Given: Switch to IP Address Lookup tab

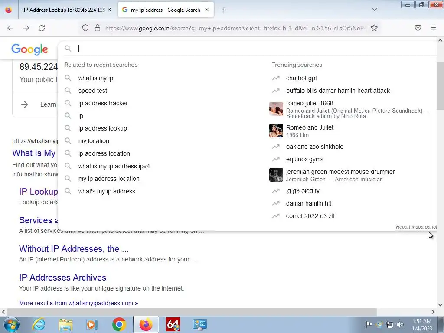Looking at the screenshot, I should [x=64, y=10].
